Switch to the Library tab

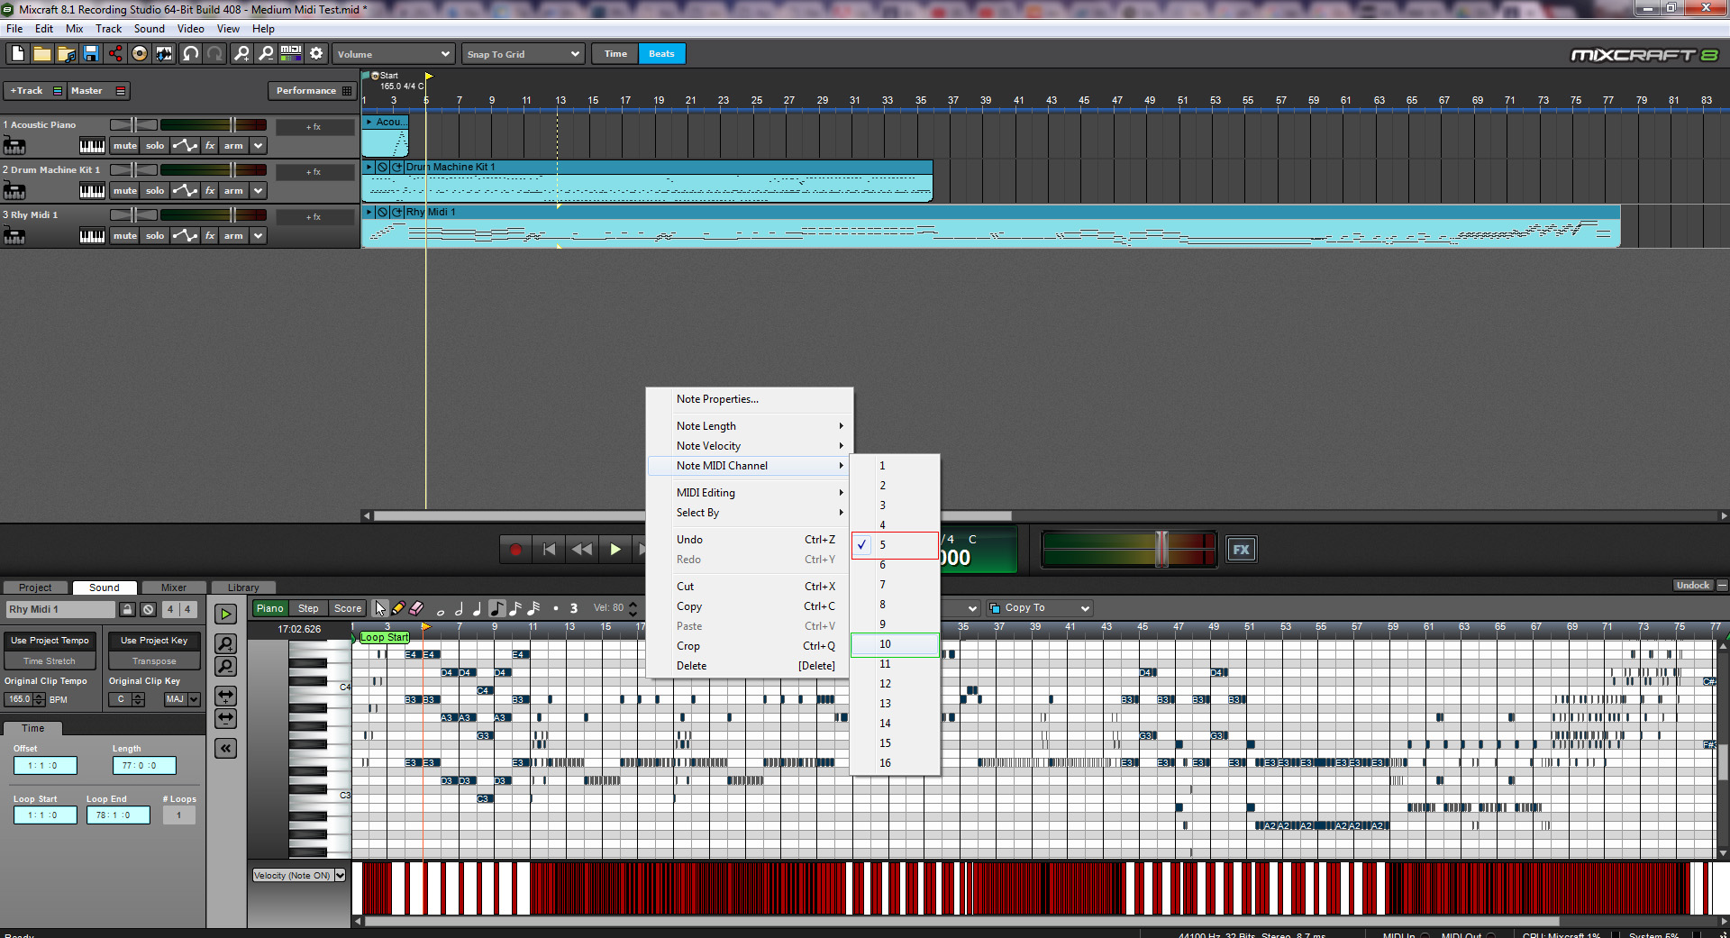[x=243, y=587]
